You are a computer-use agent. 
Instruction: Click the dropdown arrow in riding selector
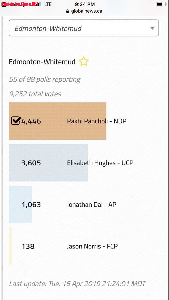click(x=152, y=28)
